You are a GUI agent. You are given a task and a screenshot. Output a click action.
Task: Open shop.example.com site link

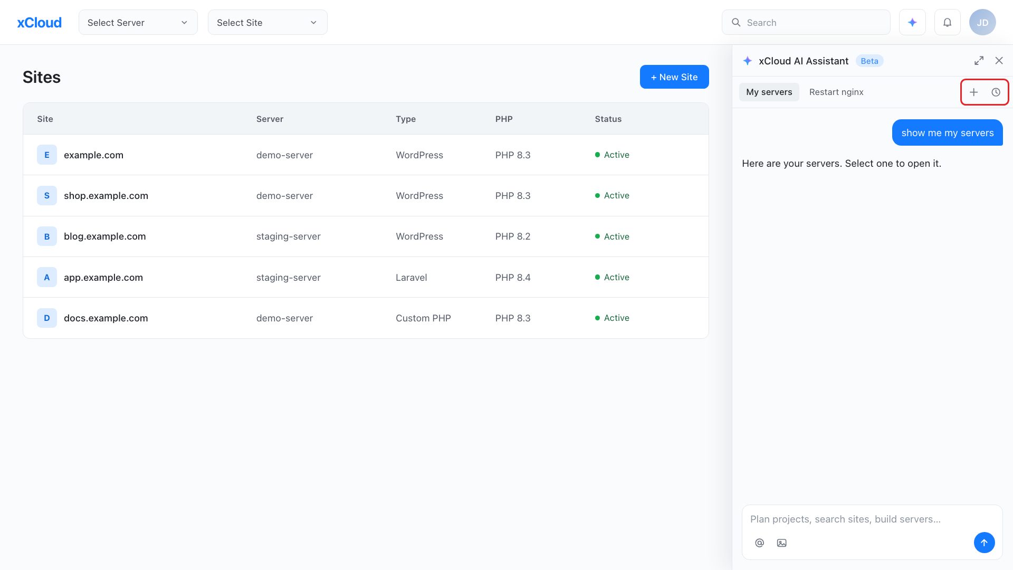click(x=106, y=196)
